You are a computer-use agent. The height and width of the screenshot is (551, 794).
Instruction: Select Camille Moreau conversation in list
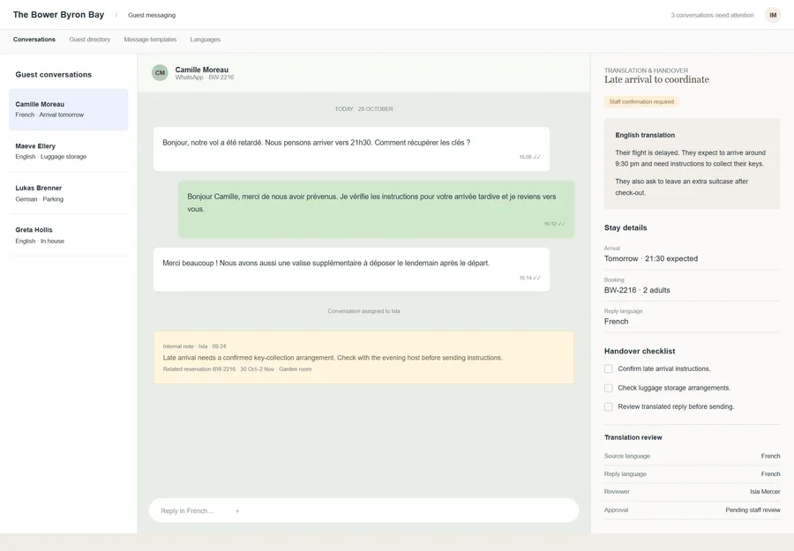pyautogui.click(x=68, y=109)
